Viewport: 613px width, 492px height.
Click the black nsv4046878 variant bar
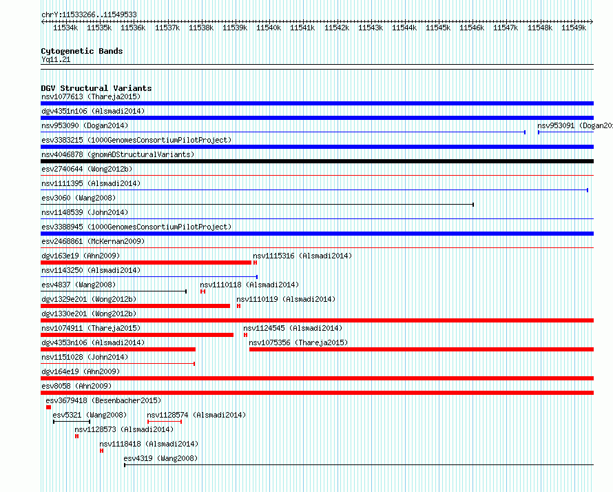(317, 161)
